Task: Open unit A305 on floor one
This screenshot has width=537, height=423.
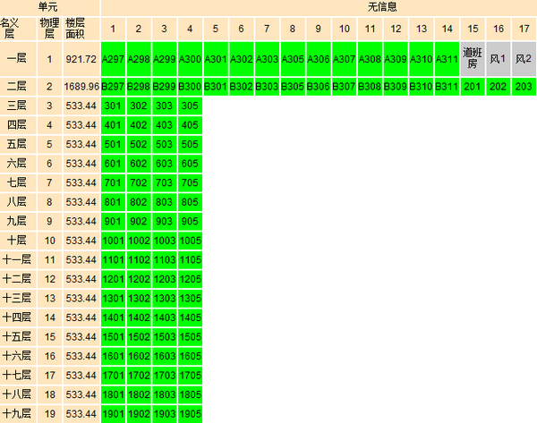Action: (x=293, y=59)
